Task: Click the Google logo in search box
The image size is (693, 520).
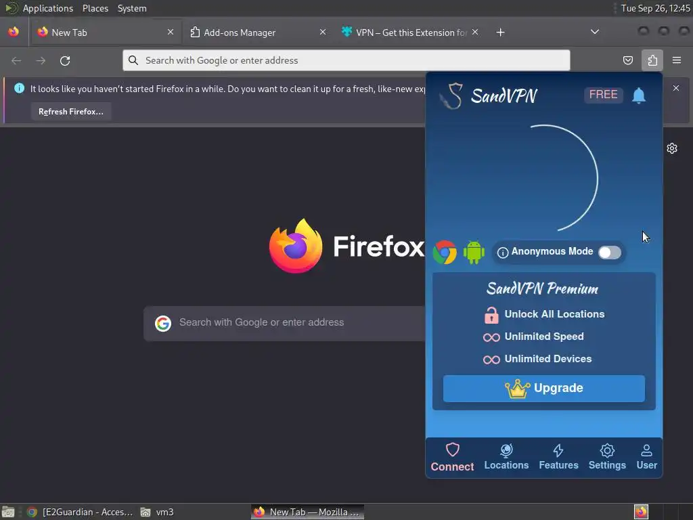Action: tap(162, 323)
